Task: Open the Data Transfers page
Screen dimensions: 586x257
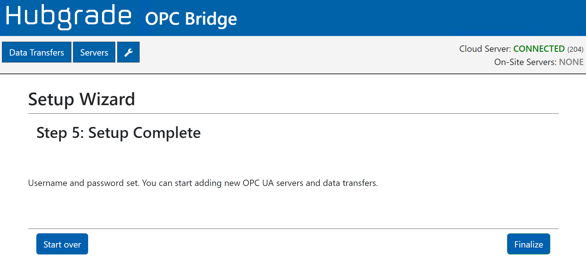Action: (x=37, y=52)
